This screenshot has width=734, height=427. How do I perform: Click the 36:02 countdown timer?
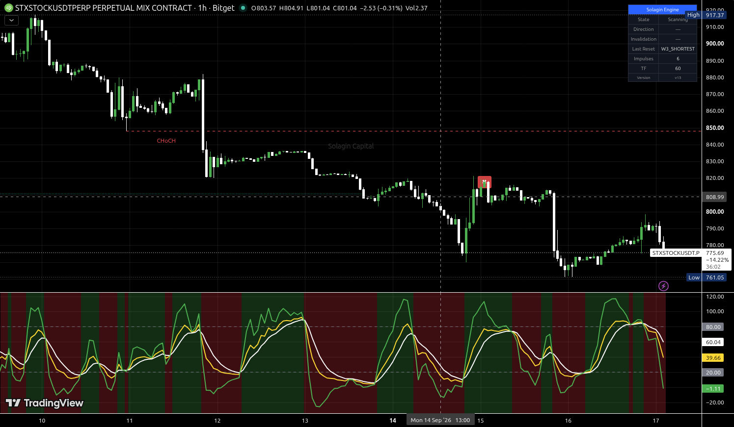[x=713, y=267]
